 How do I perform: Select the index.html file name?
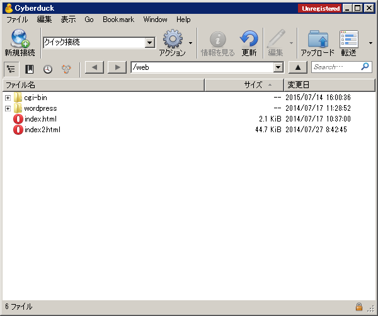(40, 119)
